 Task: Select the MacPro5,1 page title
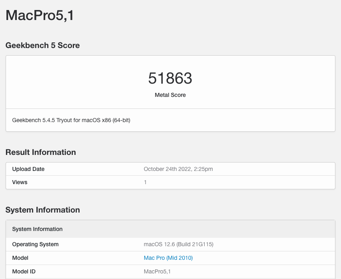point(40,16)
